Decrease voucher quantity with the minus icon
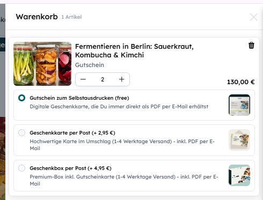The image size is (263, 200). (x=83, y=79)
